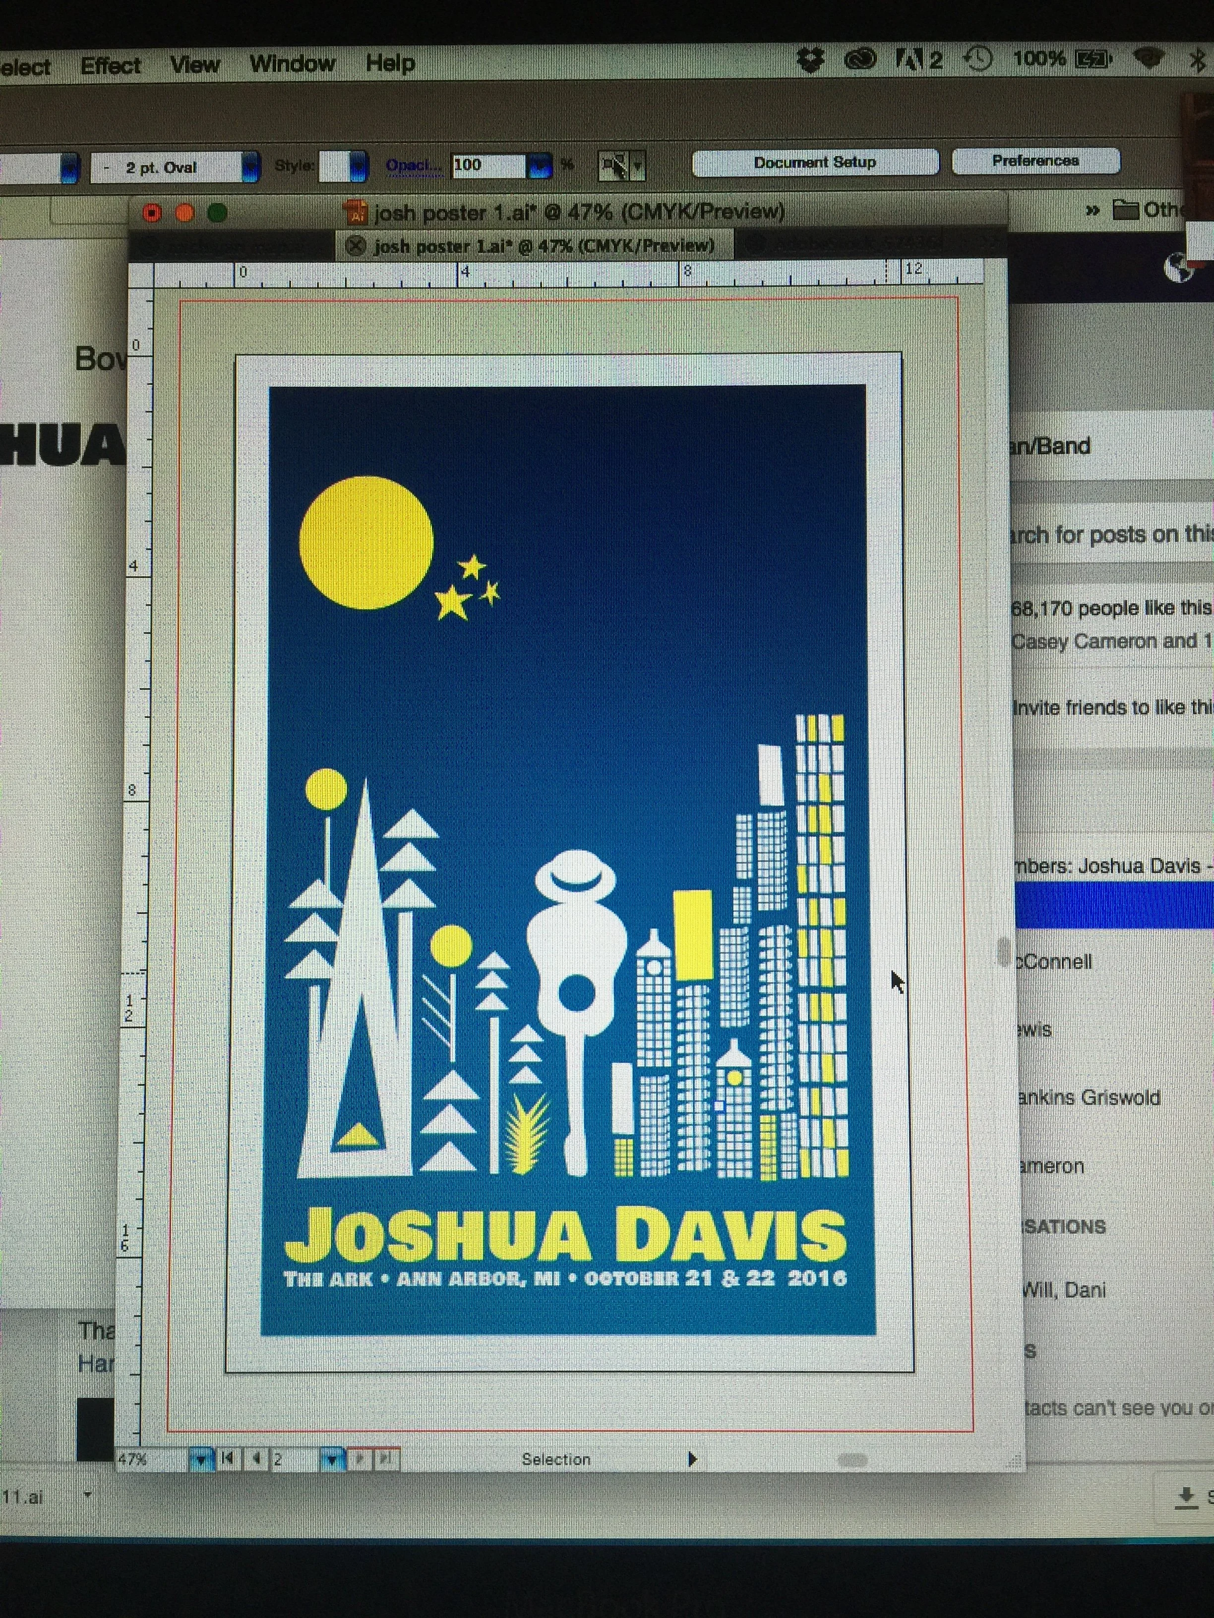Click the Adobe notifications icon with 2

(x=919, y=60)
